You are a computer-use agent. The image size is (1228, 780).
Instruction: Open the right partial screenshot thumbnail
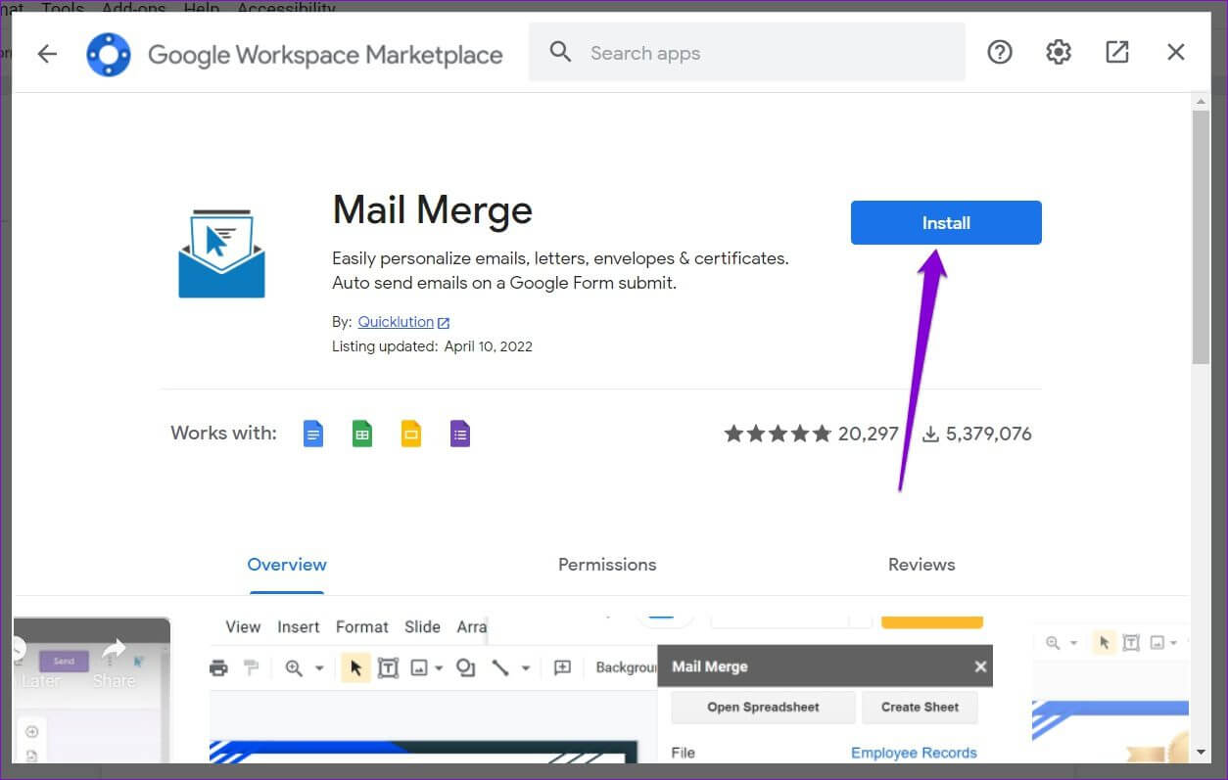(x=1110, y=690)
